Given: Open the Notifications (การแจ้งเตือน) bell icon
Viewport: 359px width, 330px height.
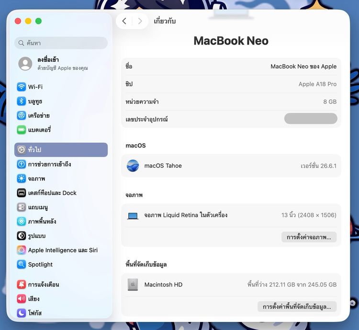Looking at the screenshot, I should tap(21, 284).
